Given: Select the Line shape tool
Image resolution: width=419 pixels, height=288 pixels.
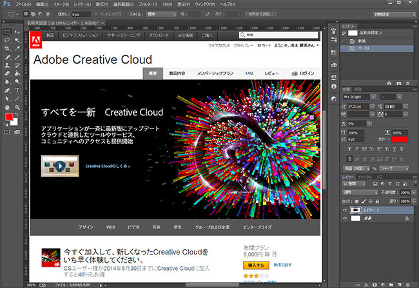Looking at the screenshot, I should pos(17,99).
